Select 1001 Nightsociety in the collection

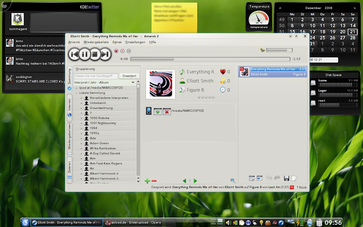103,123
